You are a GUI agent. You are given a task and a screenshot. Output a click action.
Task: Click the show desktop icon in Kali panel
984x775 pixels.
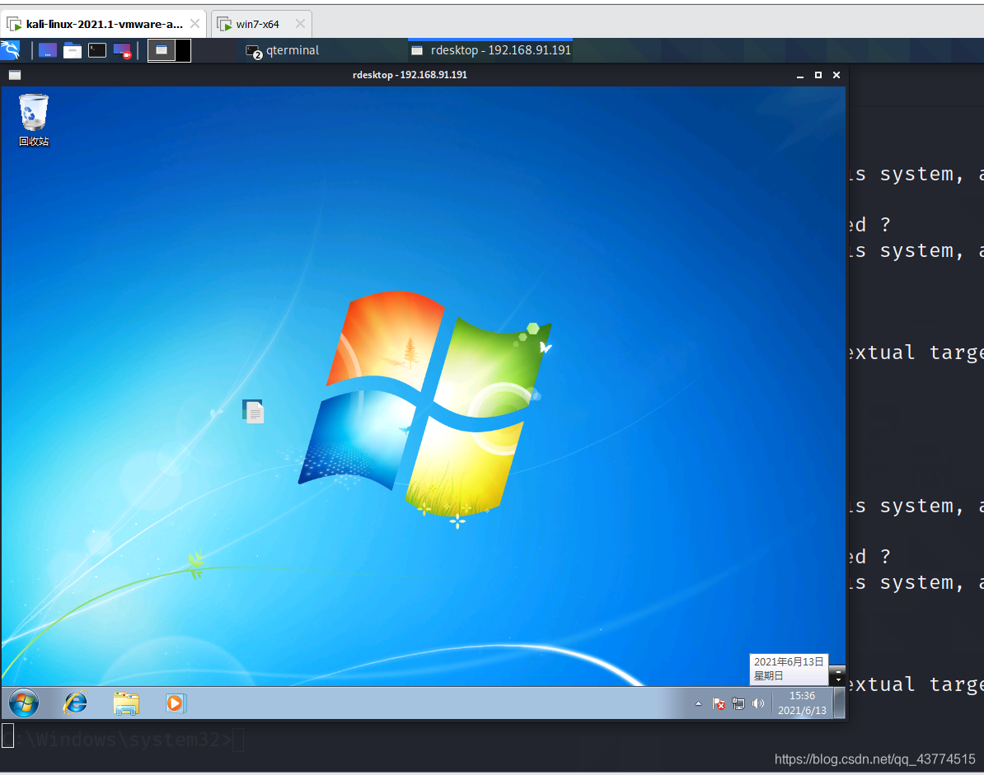[x=48, y=51]
